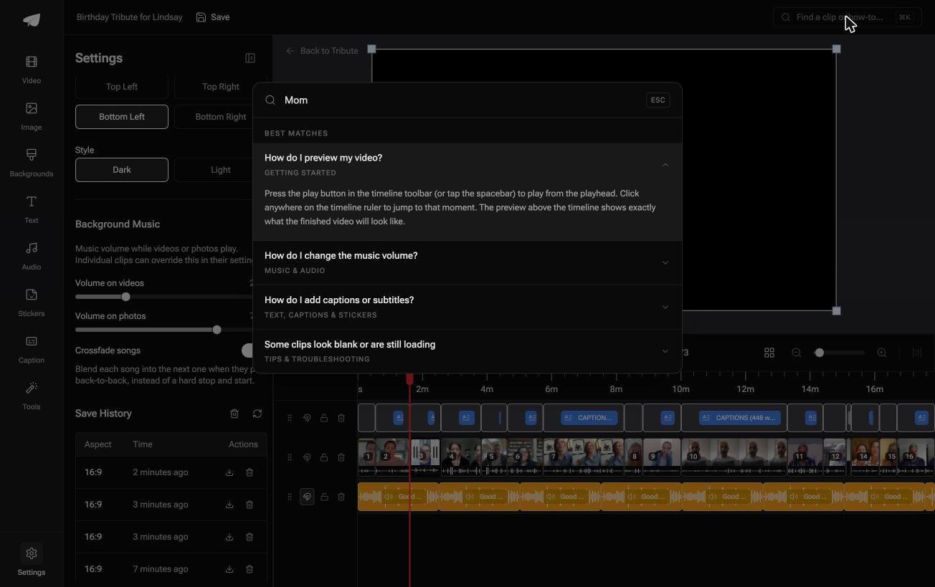Click the paper plane app logo

pos(32,20)
